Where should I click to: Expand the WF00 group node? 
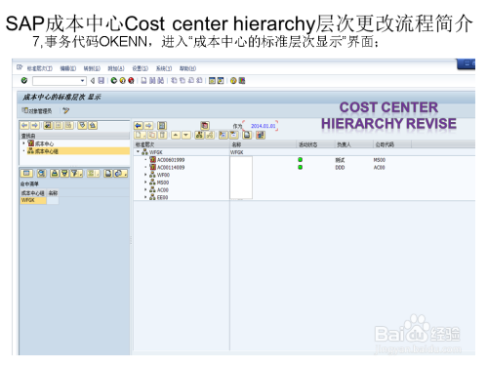pyautogui.click(x=145, y=175)
